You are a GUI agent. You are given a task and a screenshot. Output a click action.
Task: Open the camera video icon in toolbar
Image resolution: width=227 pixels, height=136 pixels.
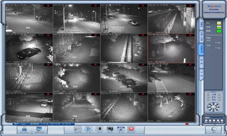click(x=110, y=129)
